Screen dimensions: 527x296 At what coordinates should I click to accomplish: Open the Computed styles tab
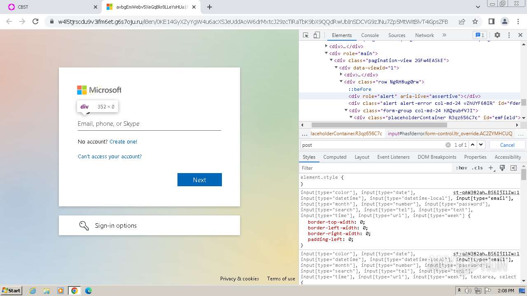pos(335,157)
